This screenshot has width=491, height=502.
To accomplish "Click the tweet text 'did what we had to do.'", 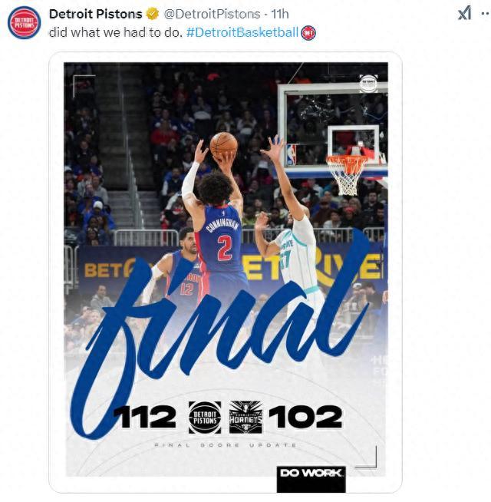I will point(116,32).
